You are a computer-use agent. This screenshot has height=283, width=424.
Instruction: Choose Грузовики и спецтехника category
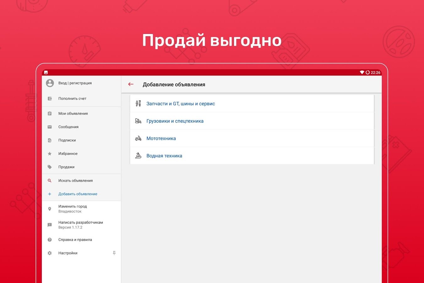click(x=252, y=121)
